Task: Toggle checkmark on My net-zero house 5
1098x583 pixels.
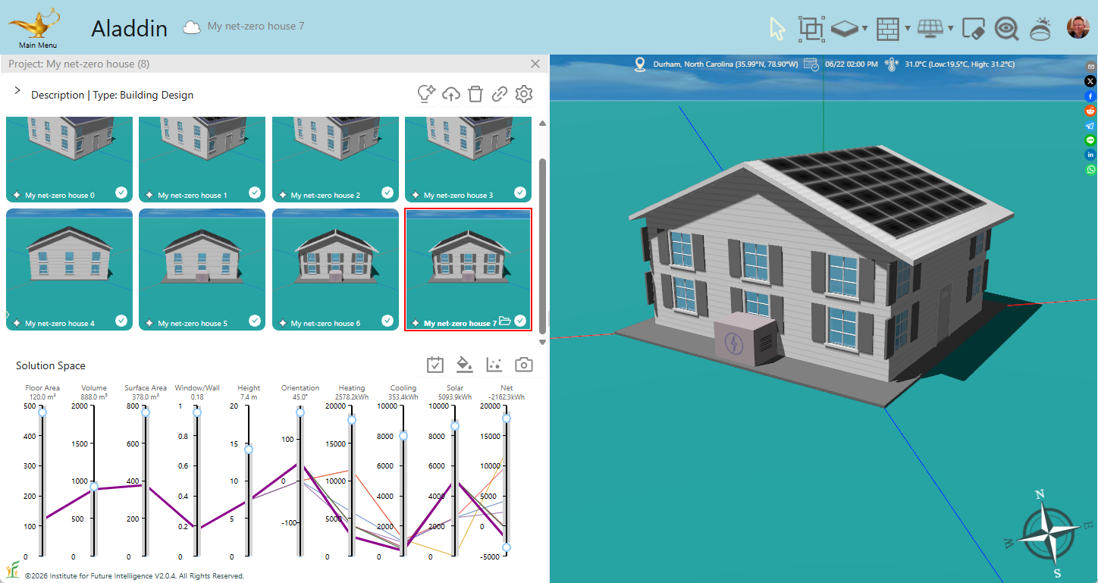Action: [x=254, y=321]
